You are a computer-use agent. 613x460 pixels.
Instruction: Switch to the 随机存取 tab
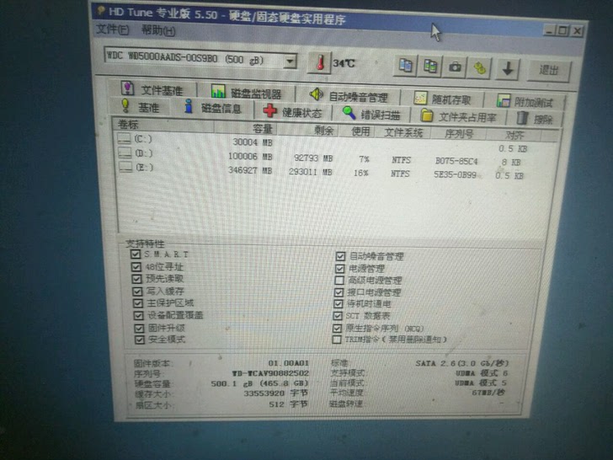point(442,99)
